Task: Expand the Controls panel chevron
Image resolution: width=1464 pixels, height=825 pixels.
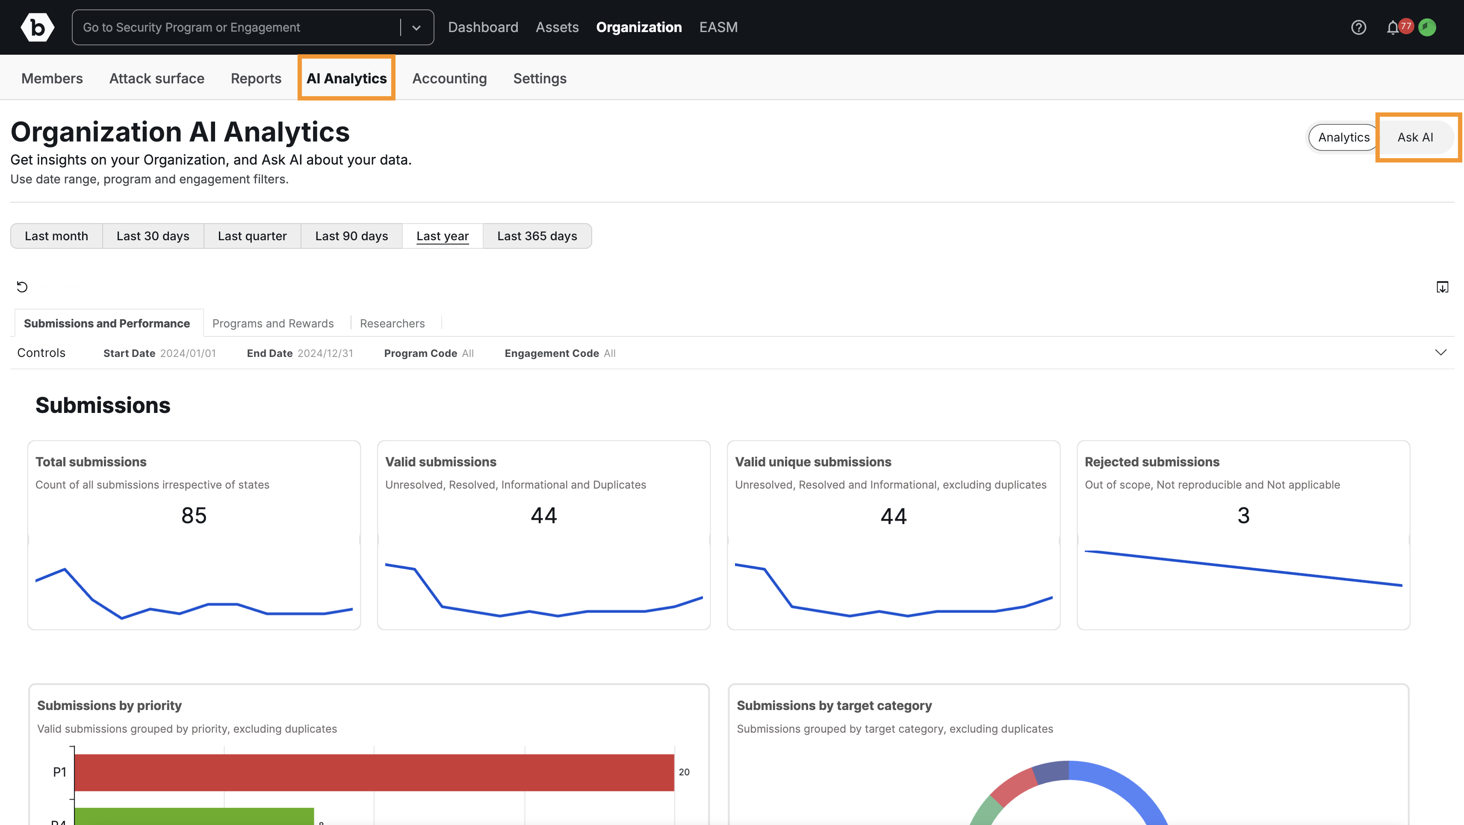Action: pos(1441,352)
